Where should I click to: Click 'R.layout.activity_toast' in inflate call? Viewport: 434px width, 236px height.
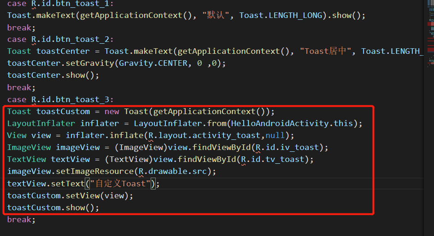pyautogui.click(x=204, y=136)
